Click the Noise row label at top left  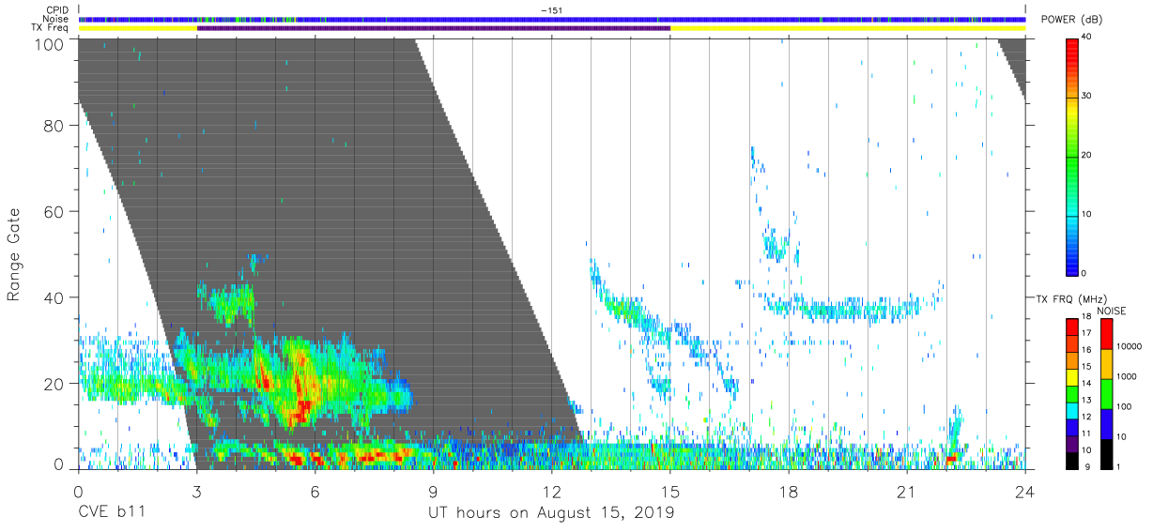point(56,19)
